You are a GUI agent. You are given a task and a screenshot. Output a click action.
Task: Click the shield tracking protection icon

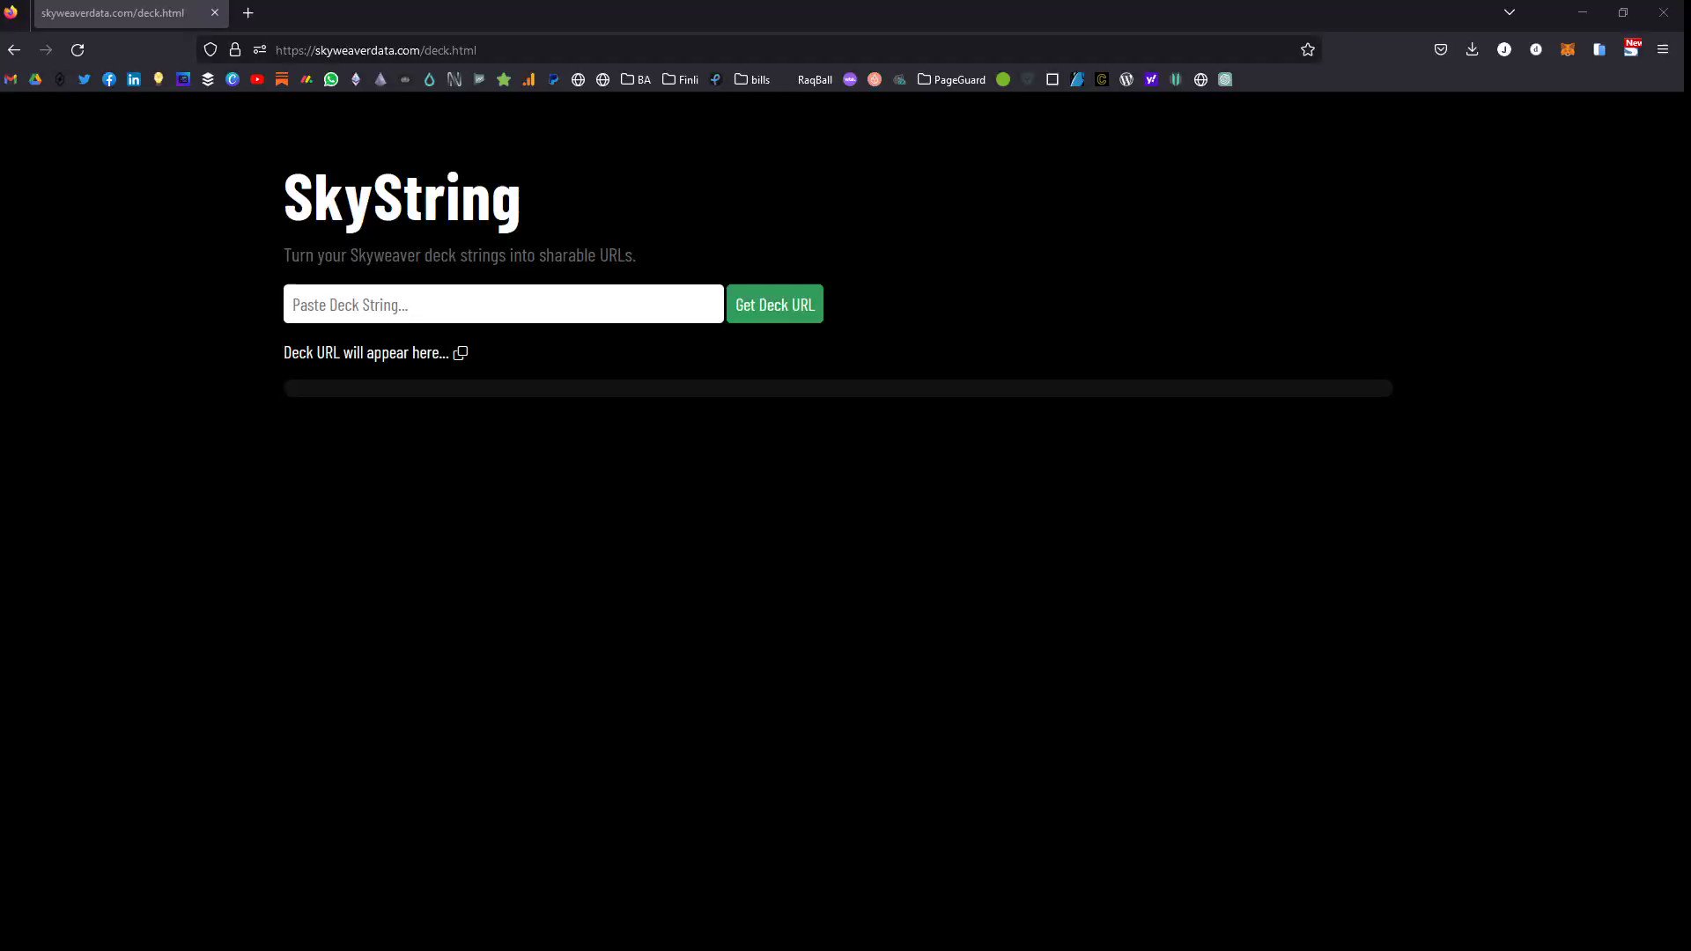(210, 50)
